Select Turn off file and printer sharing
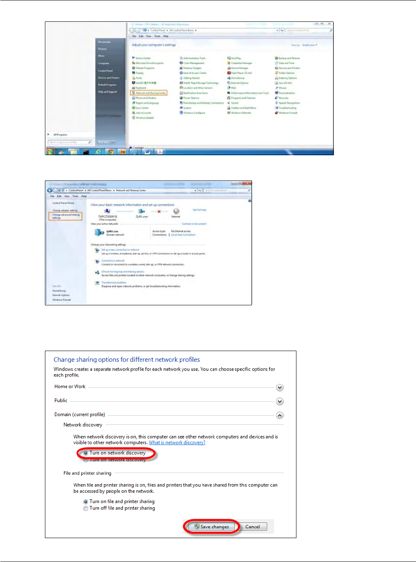416x562 pixels. (x=119, y=508)
